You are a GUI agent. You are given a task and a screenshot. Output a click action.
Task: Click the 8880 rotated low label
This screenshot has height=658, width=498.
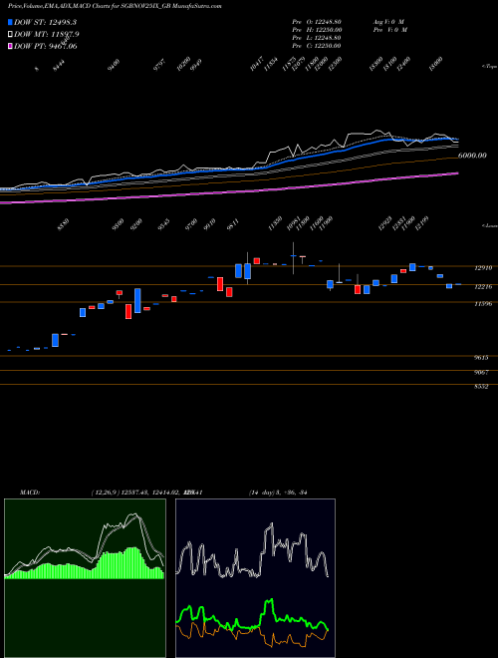coord(63,225)
